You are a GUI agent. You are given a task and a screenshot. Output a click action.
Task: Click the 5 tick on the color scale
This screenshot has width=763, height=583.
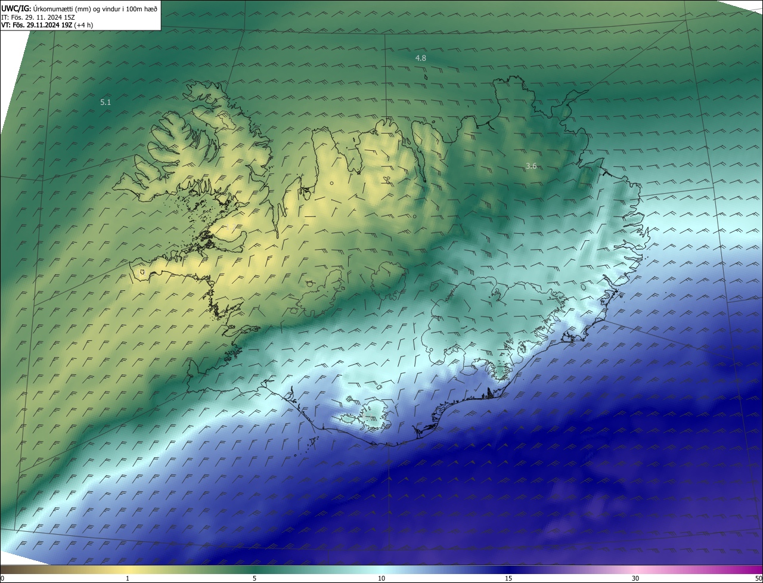point(255,578)
